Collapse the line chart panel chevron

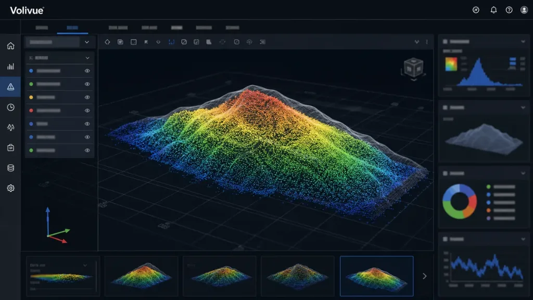(523, 239)
